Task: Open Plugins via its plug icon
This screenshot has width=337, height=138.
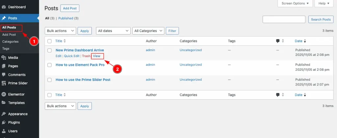Action: pyautogui.click(x=4, y=123)
